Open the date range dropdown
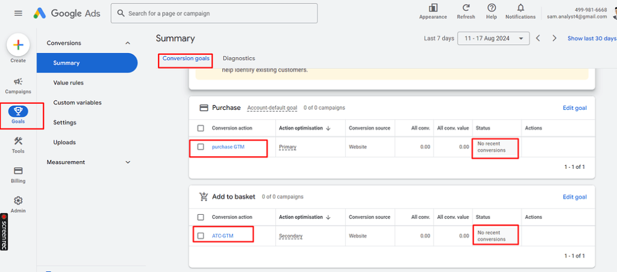617x272 pixels. pyautogui.click(x=493, y=39)
